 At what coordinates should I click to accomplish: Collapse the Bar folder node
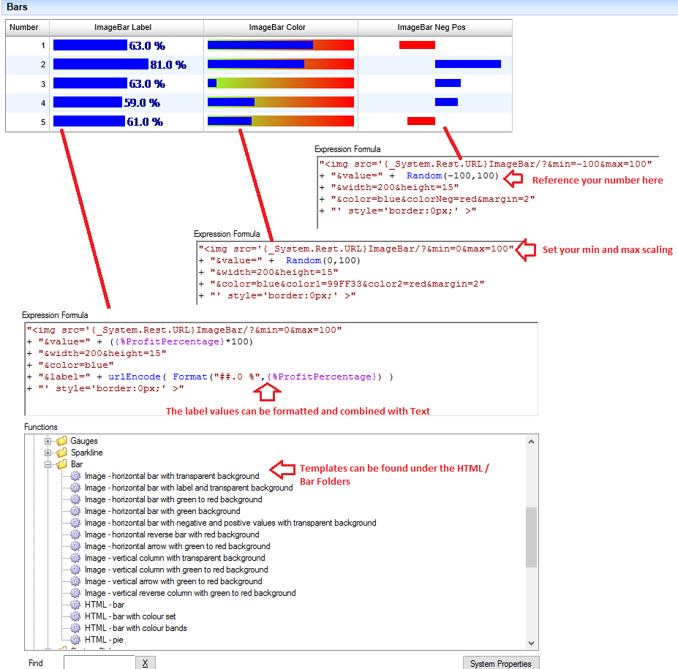[48, 464]
